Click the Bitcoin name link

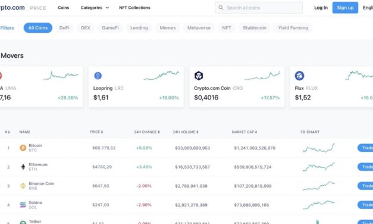(36, 145)
